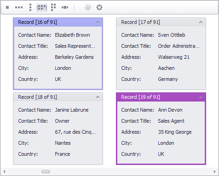Open the gear customization settings
219x176 pixels.
pyautogui.click(x=99, y=7)
